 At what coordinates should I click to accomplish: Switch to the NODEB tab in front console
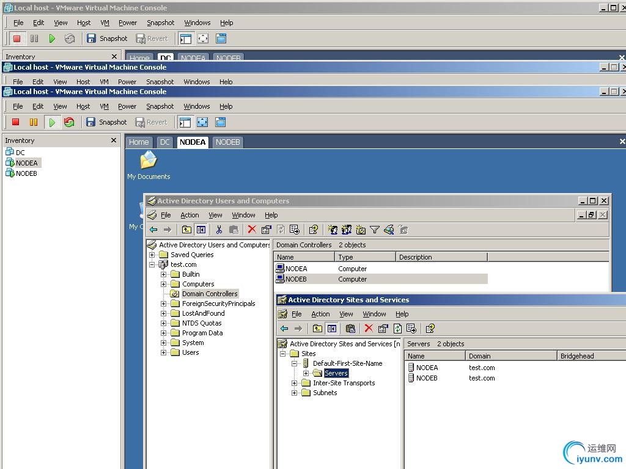(x=227, y=142)
